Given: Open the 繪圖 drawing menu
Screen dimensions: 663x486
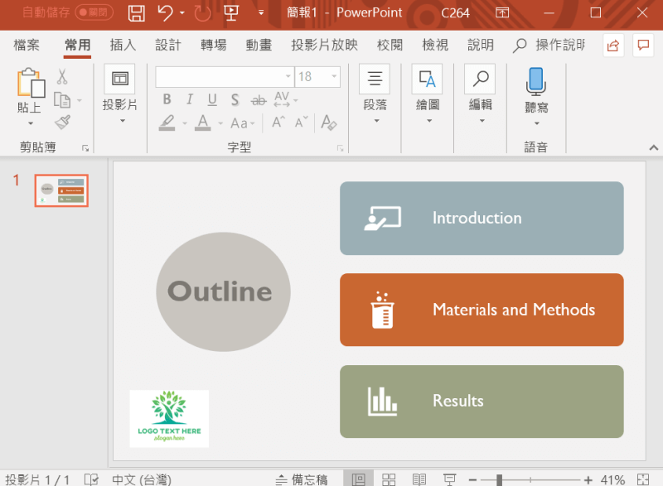Looking at the screenshot, I should 427,94.
